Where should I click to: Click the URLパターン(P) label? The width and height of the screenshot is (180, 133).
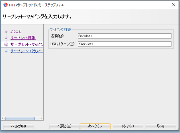[x=63, y=44]
